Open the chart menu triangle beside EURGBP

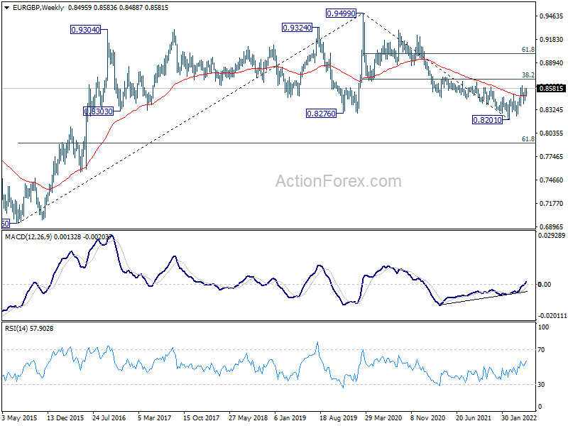[x=6, y=8]
